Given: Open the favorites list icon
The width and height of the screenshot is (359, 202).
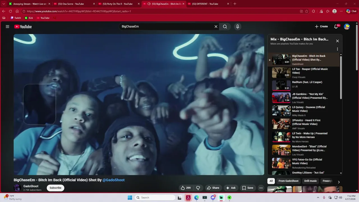Looking at the screenshot, I should pos(328,11).
